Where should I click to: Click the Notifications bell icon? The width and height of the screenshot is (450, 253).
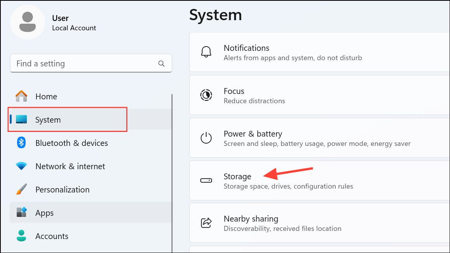pyautogui.click(x=206, y=52)
